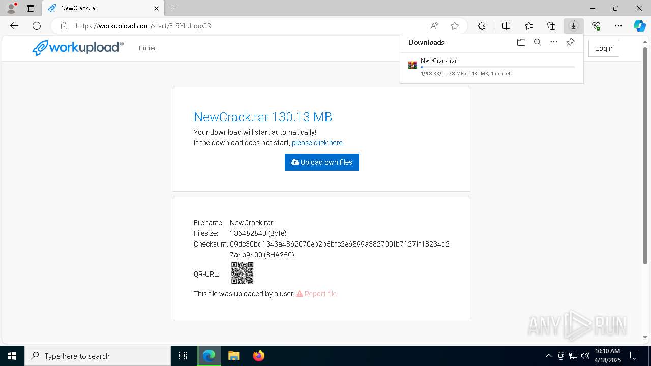The image size is (651, 366).
Task: Open more options in Downloads panel
Action: 554,42
